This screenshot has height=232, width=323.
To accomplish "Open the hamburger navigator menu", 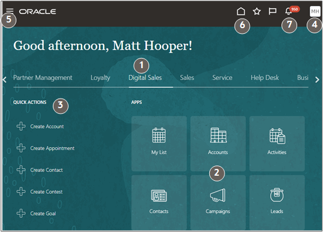I will [x=10, y=11].
